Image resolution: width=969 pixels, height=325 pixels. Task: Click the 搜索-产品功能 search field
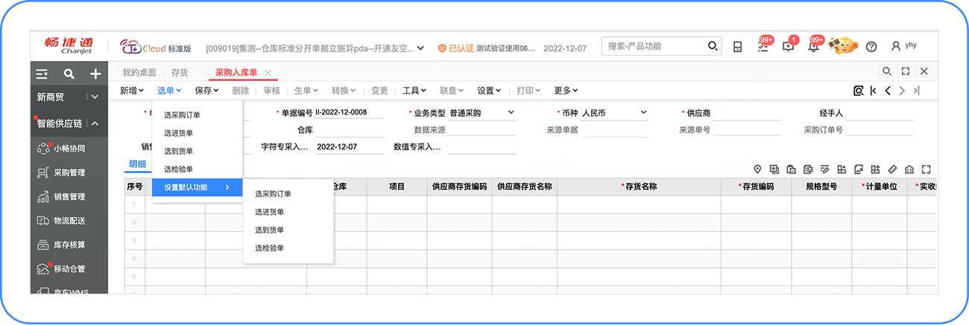coord(656,46)
